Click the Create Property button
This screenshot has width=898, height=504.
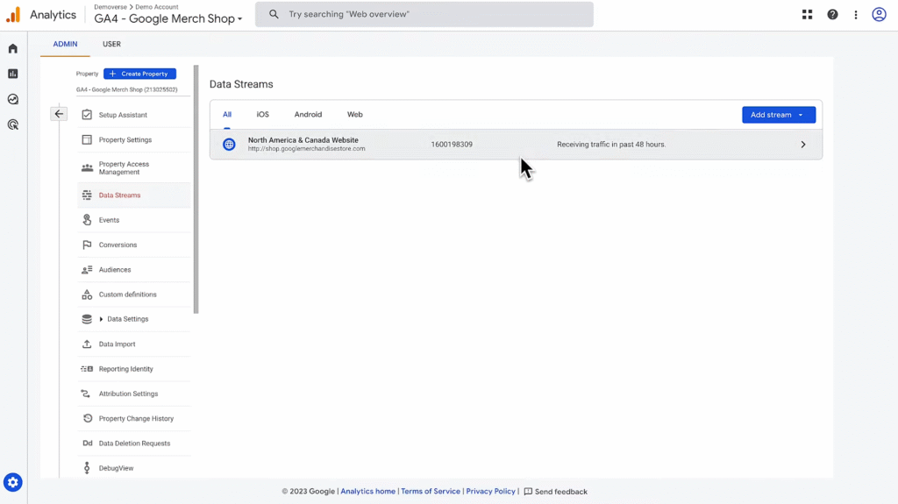point(139,74)
